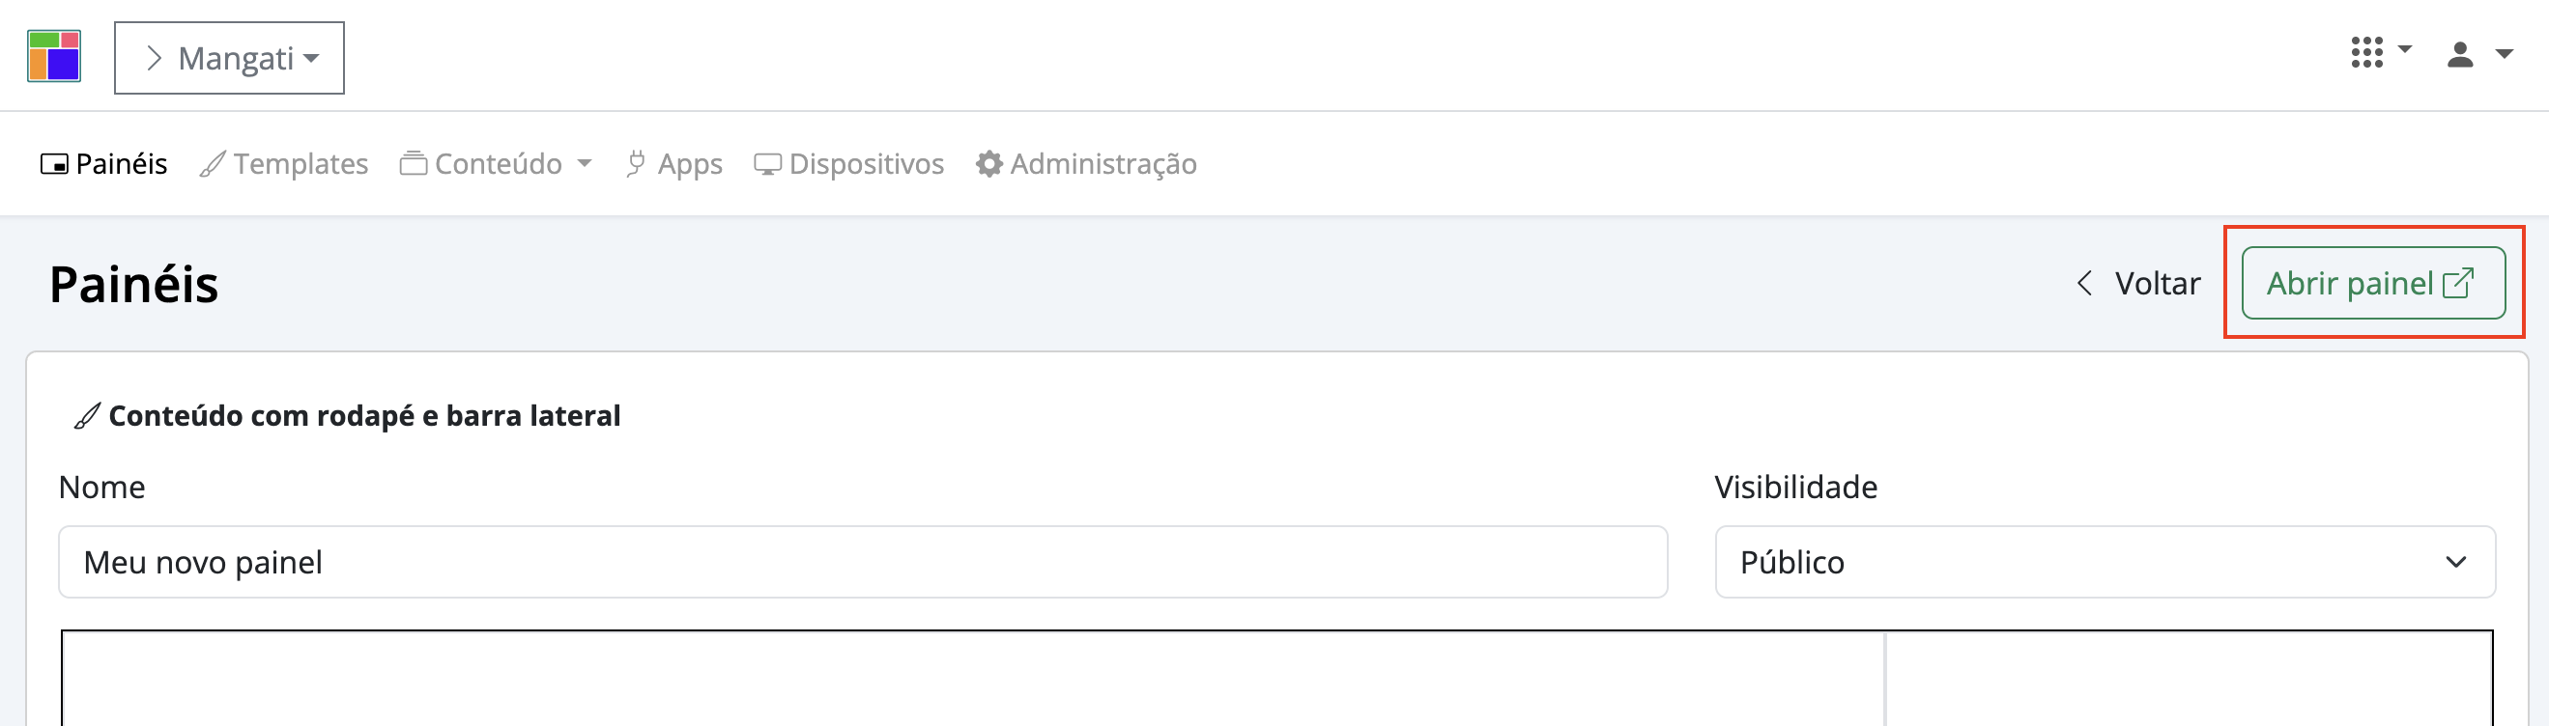The height and width of the screenshot is (726, 2549).
Task: Click the Dispositivos monitor icon
Action: (768, 164)
